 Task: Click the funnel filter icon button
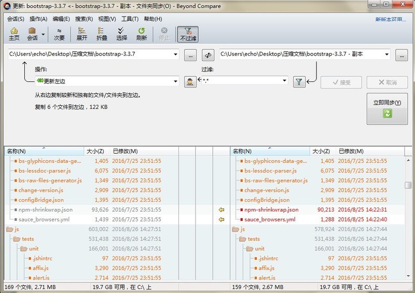coord(299,82)
